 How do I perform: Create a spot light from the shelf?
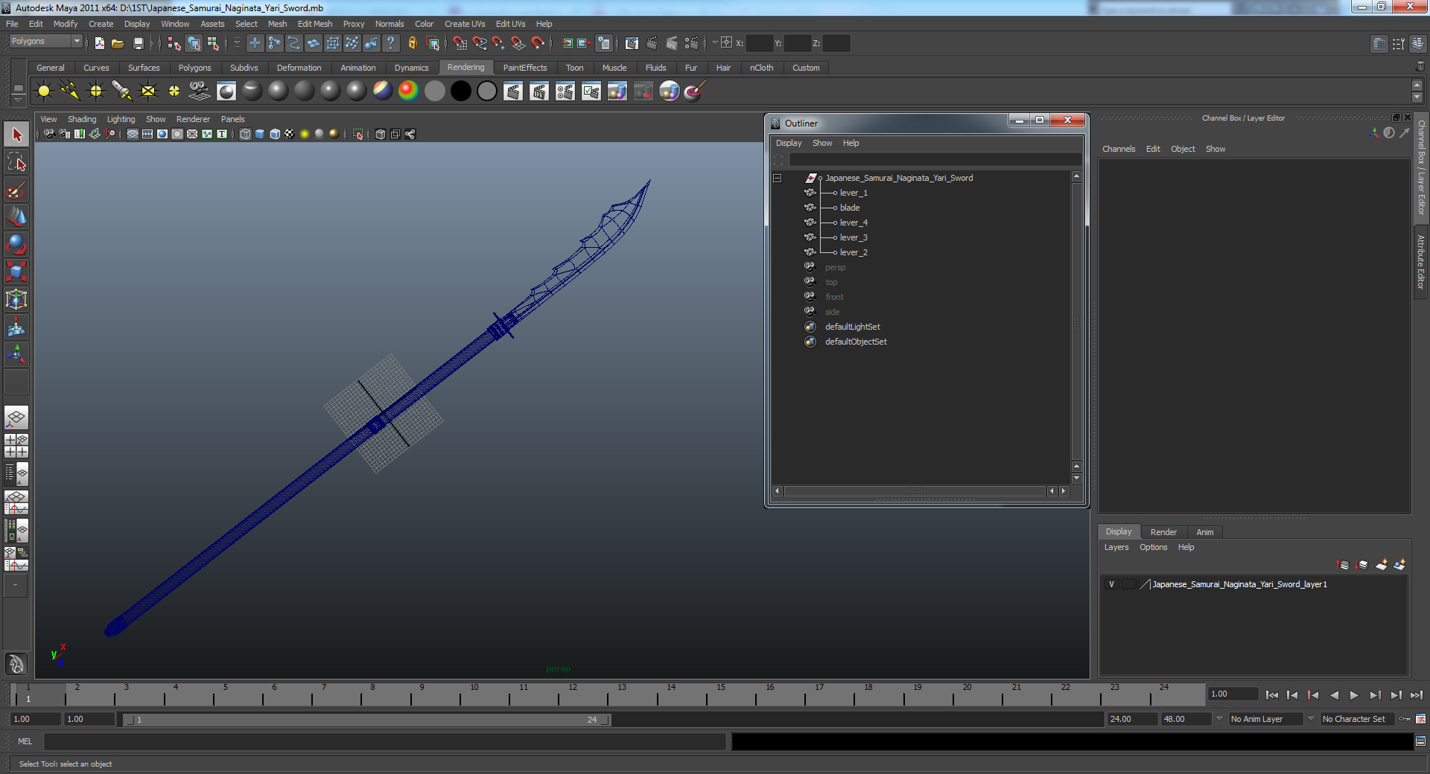122,92
